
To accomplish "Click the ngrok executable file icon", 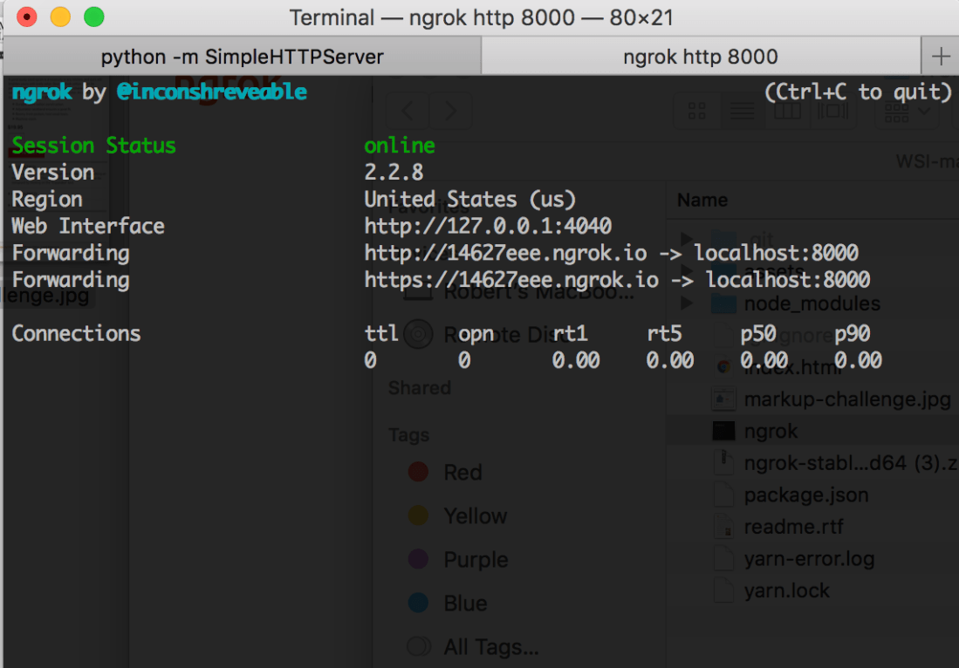I will click(723, 431).
